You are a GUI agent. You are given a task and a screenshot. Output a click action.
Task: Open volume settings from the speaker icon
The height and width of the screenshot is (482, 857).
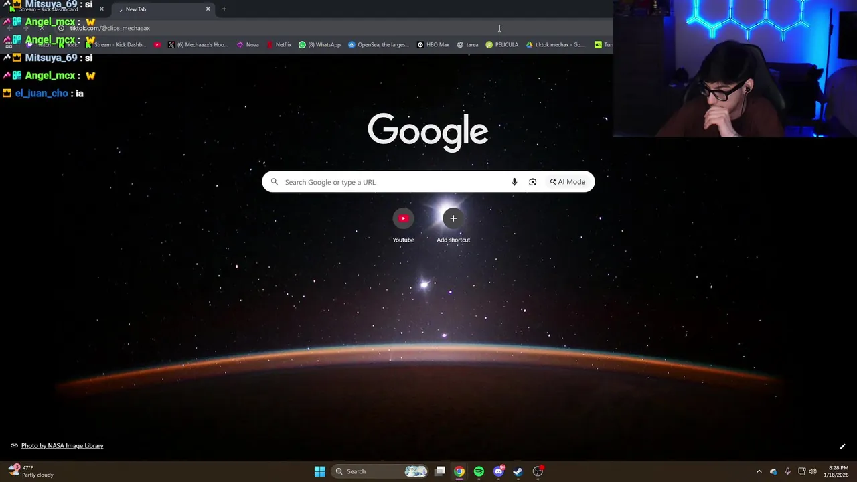pos(813,471)
